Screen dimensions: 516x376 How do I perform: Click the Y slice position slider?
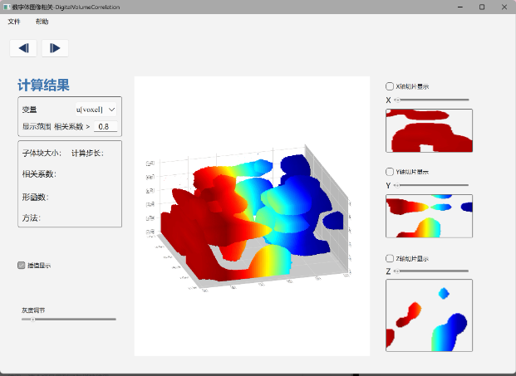(431, 185)
